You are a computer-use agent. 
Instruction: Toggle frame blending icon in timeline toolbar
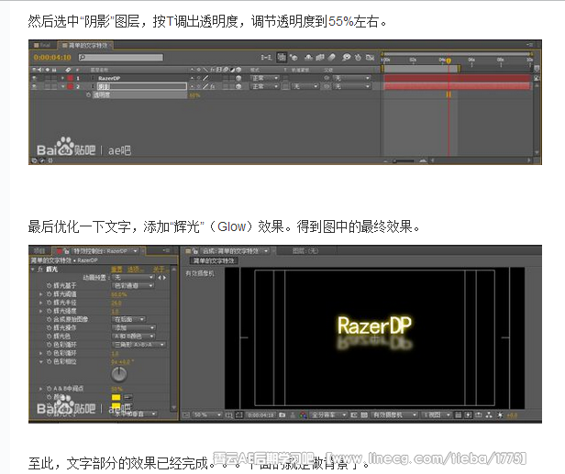point(320,57)
